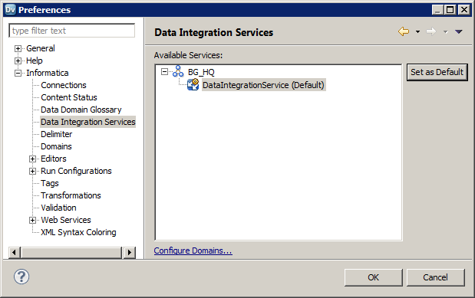Minimize the Preferences window

(437, 10)
